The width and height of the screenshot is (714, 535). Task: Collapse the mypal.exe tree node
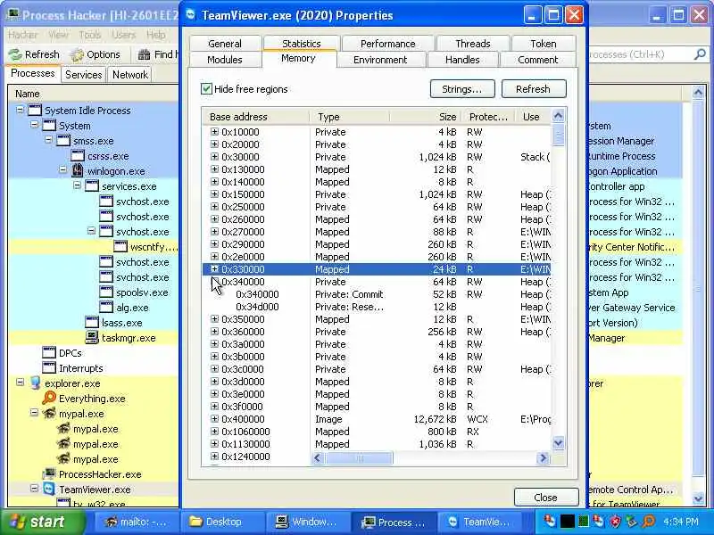(x=35, y=413)
